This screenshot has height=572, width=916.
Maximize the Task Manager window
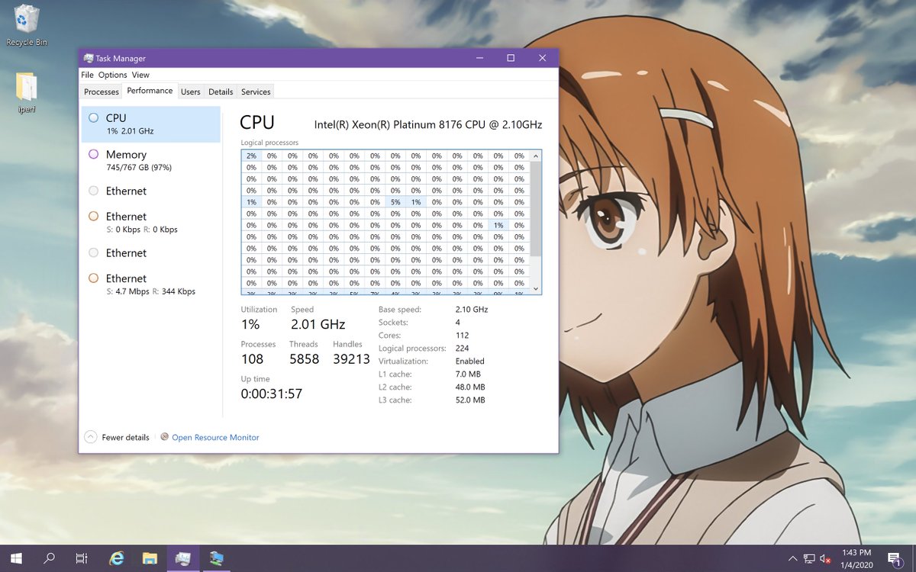pyautogui.click(x=511, y=58)
